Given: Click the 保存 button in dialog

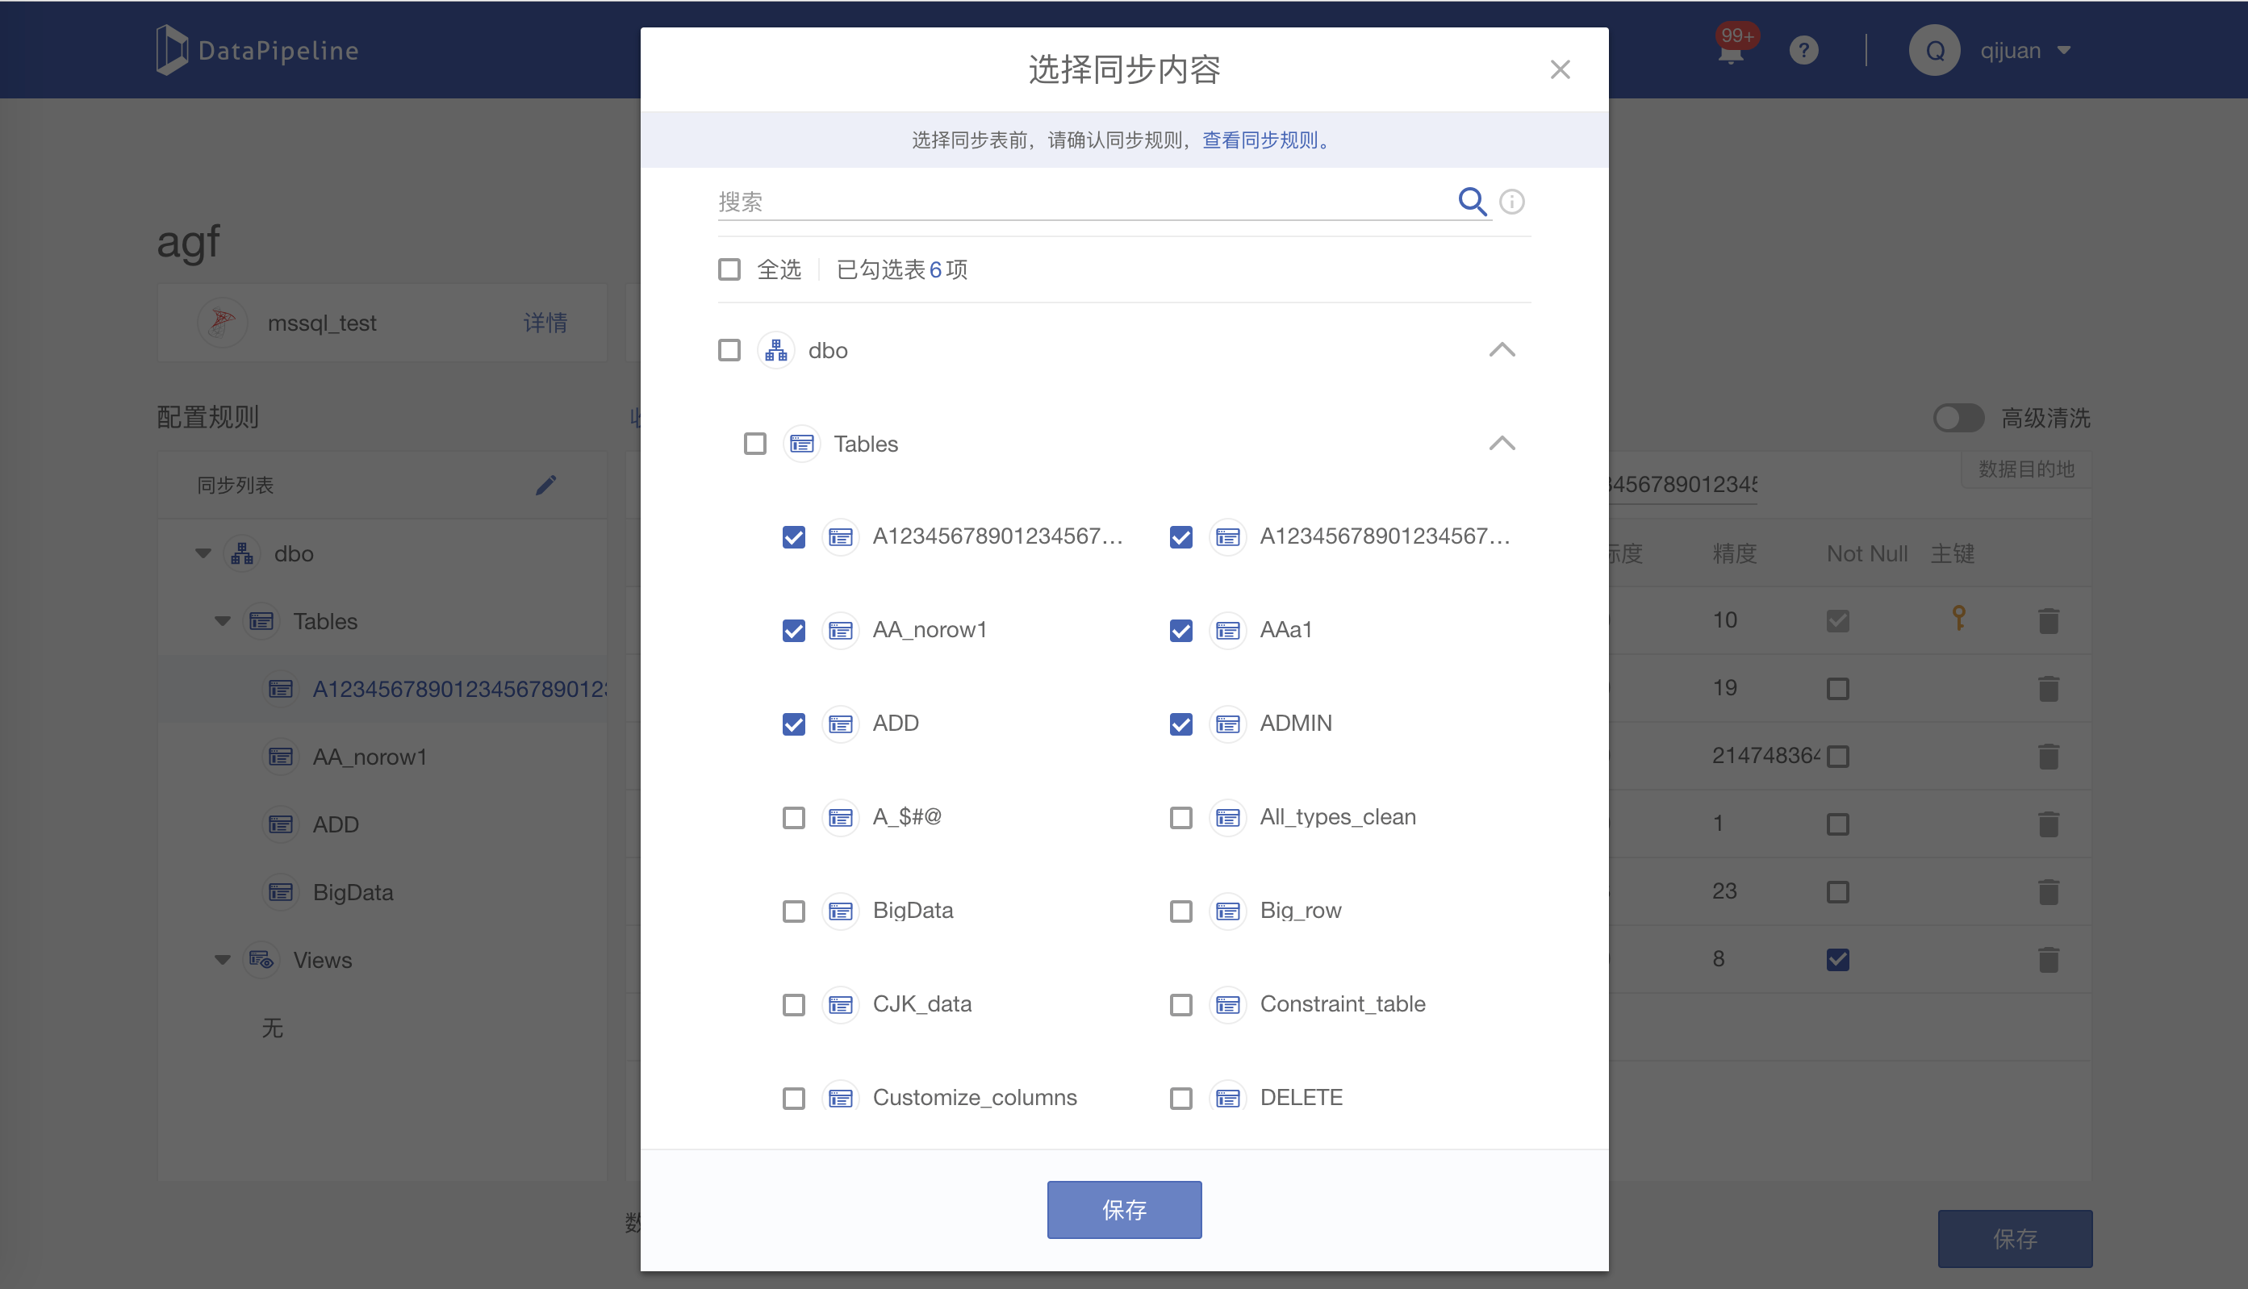Looking at the screenshot, I should pyautogui.click(x=1123, y=1209).
